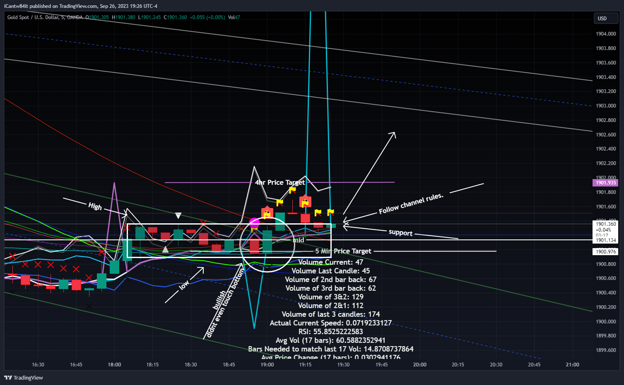Click the high value H1901.380

(123, 17)
